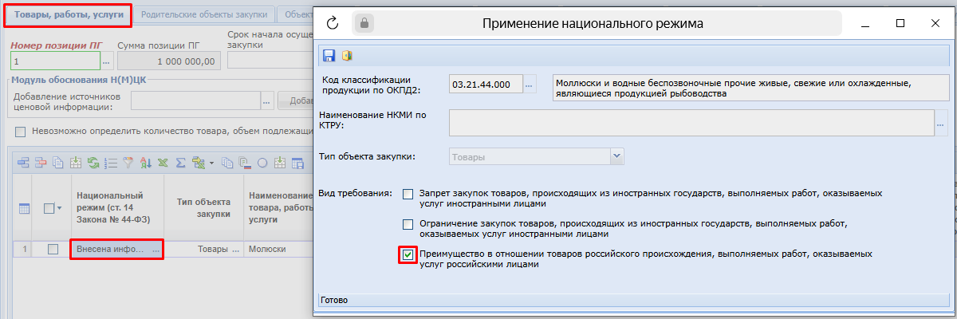Click the copy-pages icon in the grid toolbar
The height and width of the screenshot is (319, 957).
coord(58,163)
